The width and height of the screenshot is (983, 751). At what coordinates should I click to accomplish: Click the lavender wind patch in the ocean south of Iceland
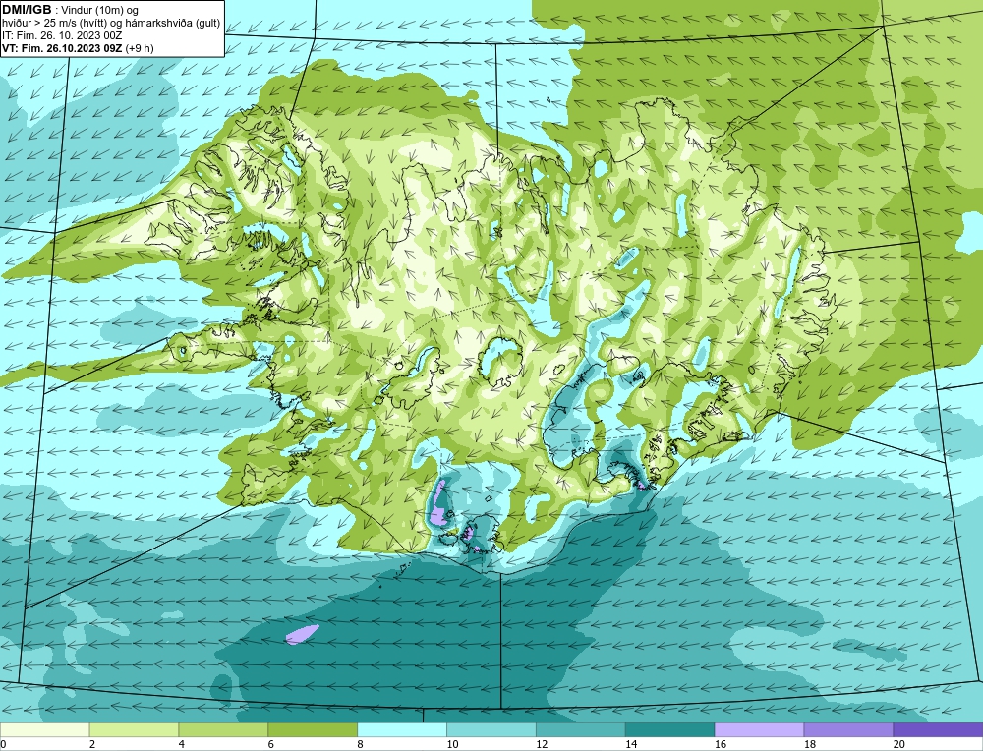[302, 634]
